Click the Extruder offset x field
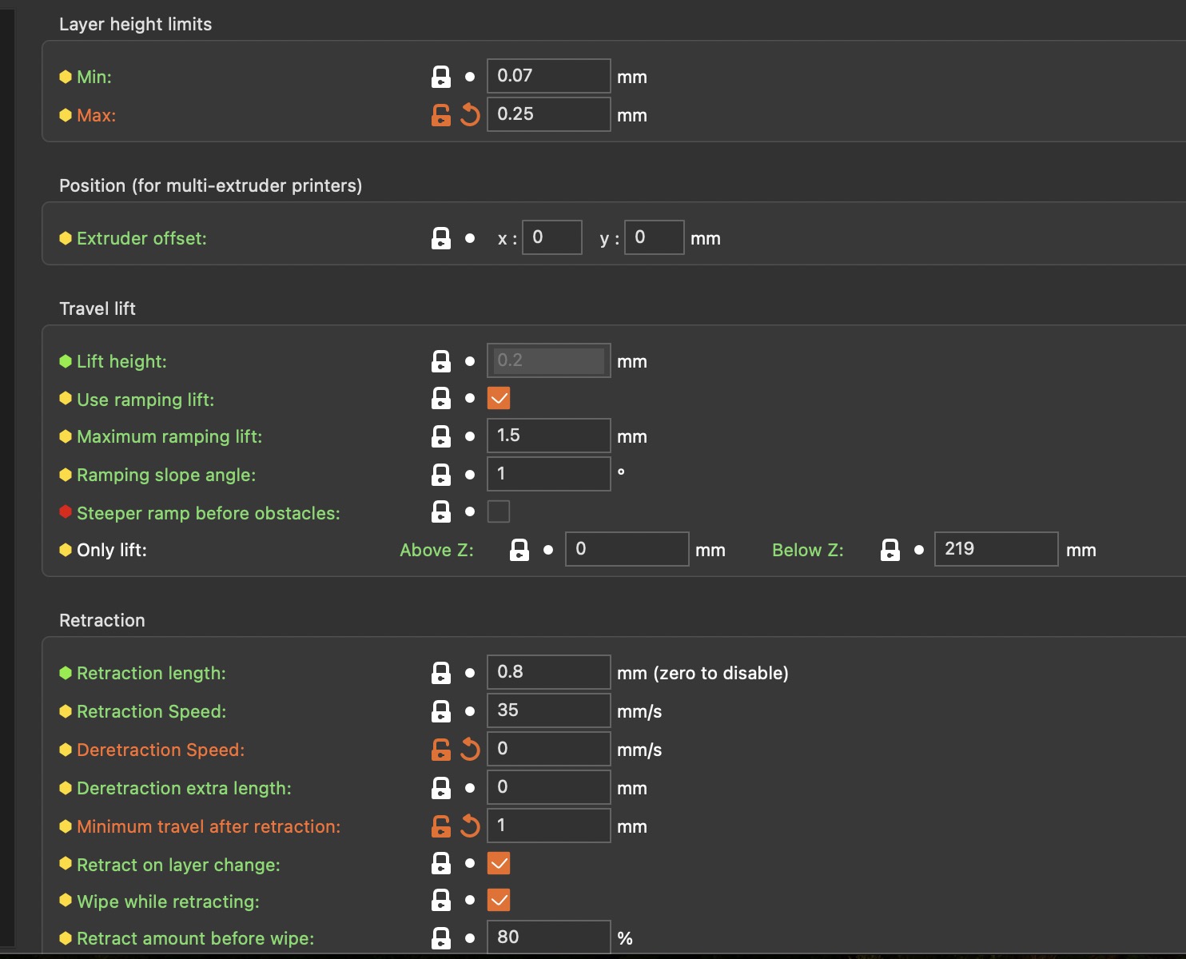 coord(552,237)
